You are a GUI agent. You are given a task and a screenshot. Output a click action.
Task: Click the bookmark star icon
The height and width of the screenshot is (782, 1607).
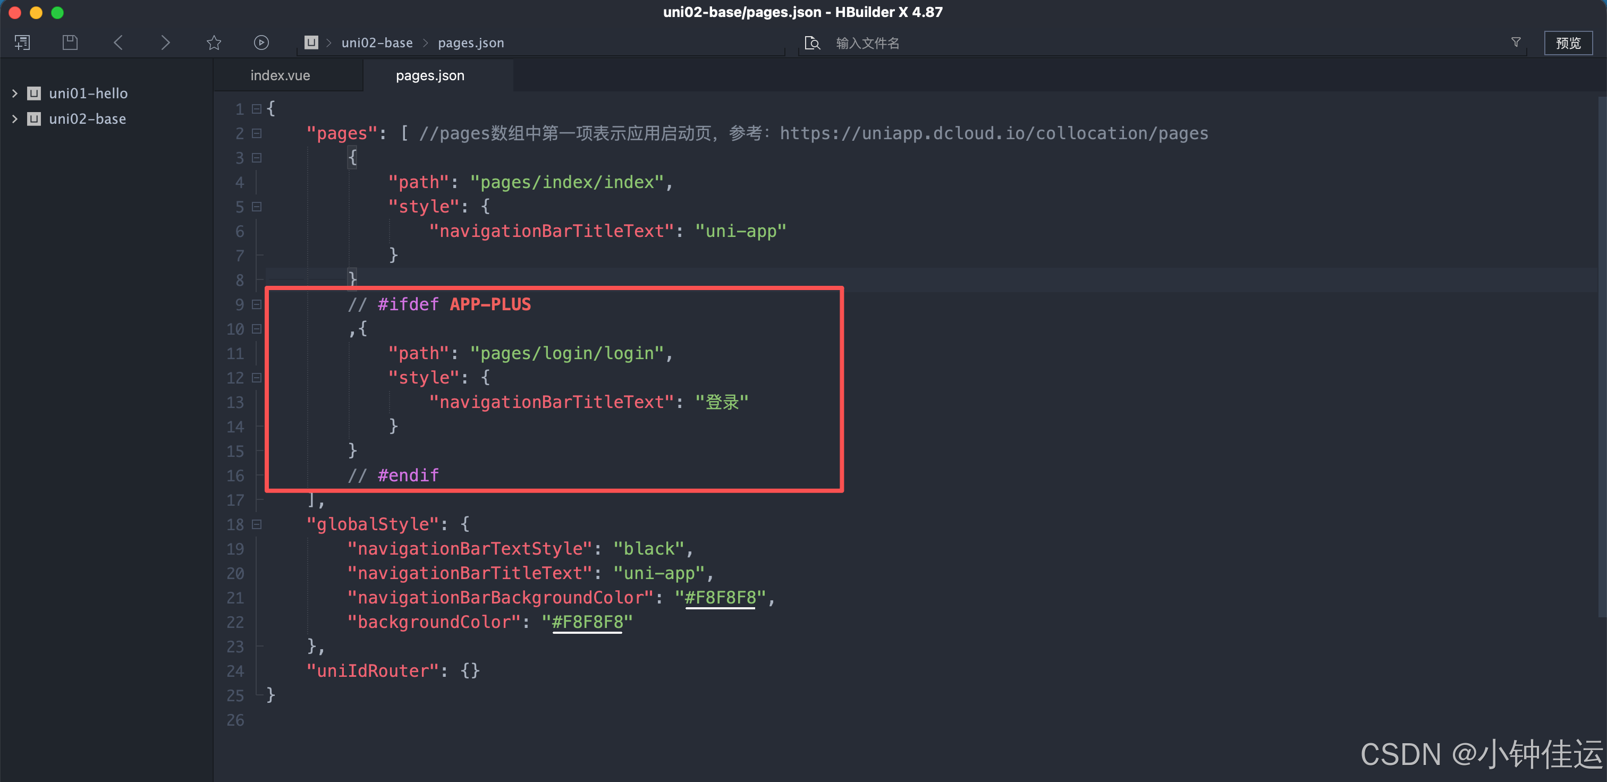click(214, 42)
